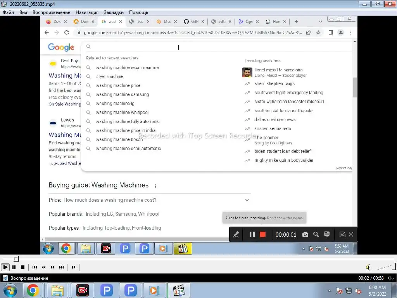Skip to next file in player
Viewport: 397px width, 298px height.
[x=62, y=267]
